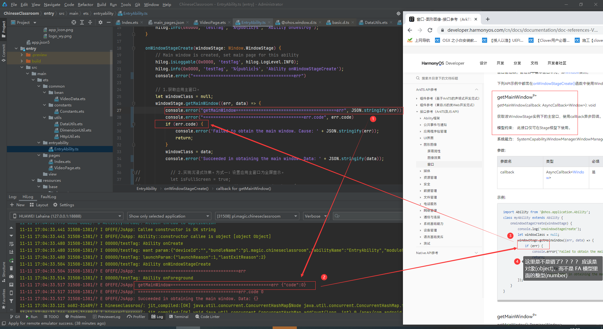This screenshot has width=603, height=329.
Task: Open the Navigate menu
Action: coord(52,4)
